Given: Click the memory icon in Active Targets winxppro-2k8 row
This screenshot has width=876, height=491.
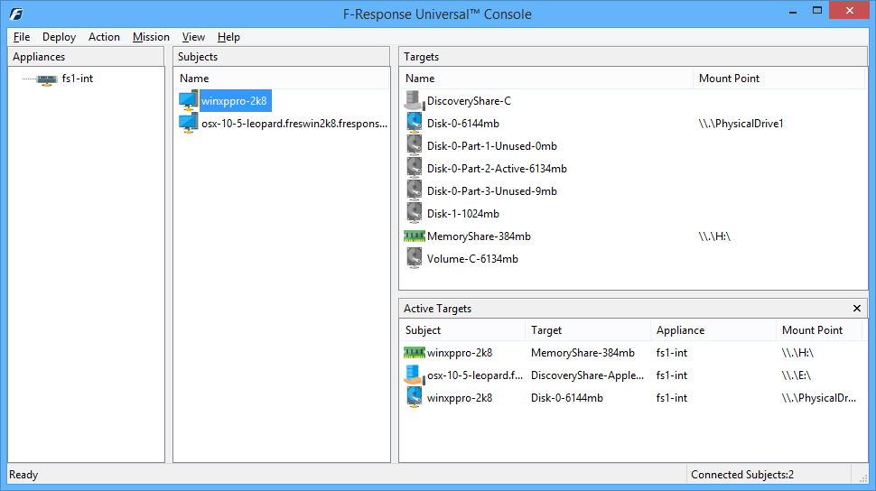Looking at the screenshot, I should pyautogui.click(x=414, y=353).
